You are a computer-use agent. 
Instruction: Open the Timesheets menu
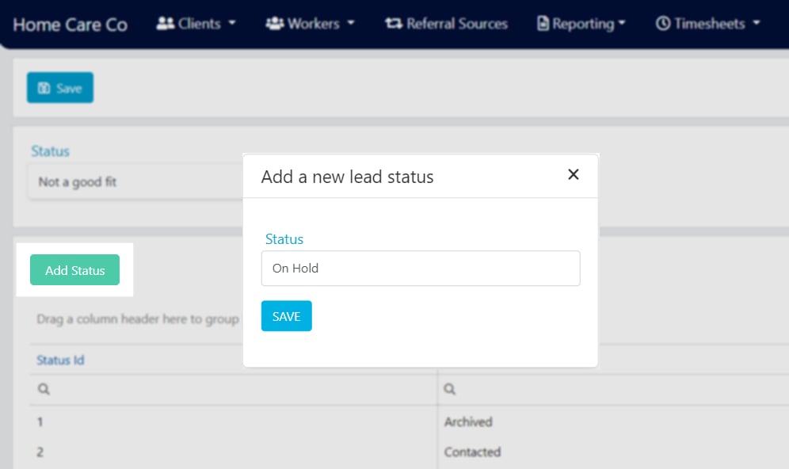pos(708,24)
